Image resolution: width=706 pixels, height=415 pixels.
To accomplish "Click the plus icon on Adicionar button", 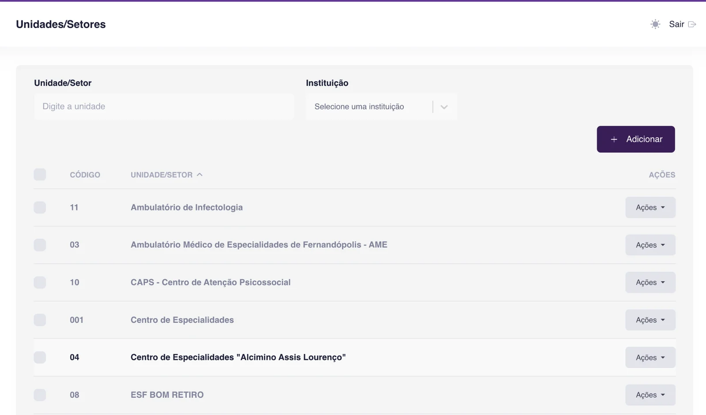I will (614, 139).
